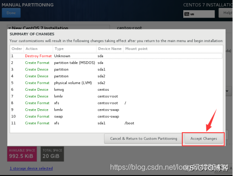Sort by the Action column header
233x176 pixels.
coord(38,49)
